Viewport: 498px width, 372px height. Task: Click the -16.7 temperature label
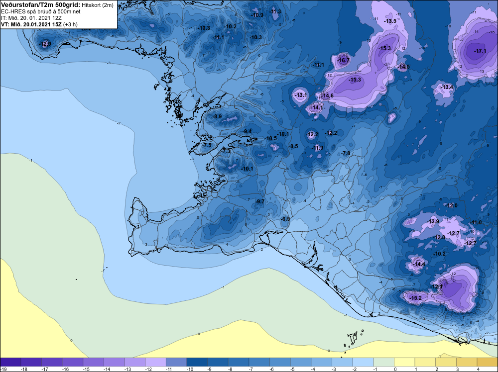tap(343, 60)
